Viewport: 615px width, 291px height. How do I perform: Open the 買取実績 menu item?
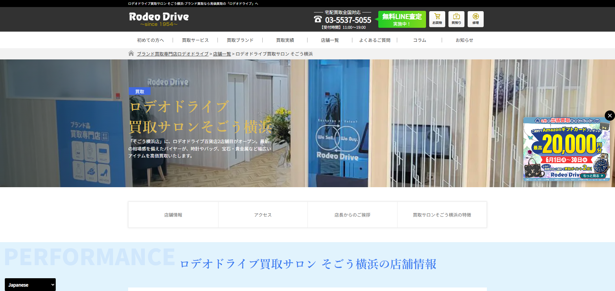[285, 40]
